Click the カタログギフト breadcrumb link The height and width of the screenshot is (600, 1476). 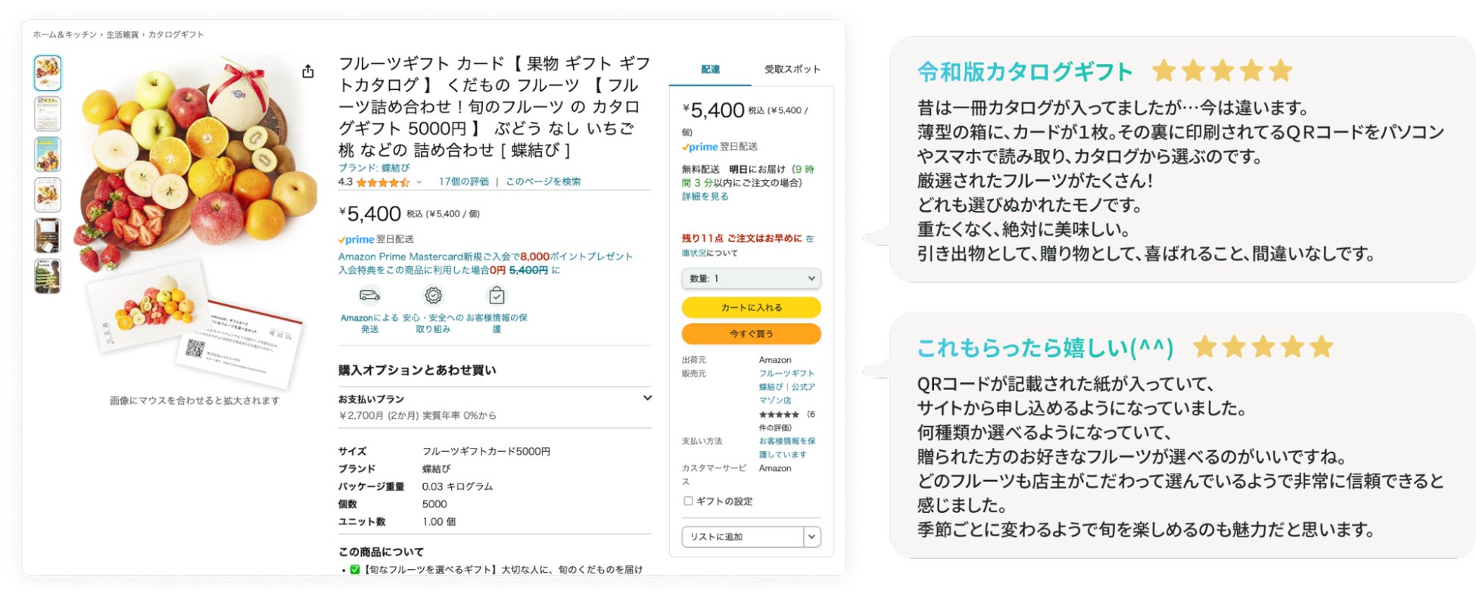[176, 35]
